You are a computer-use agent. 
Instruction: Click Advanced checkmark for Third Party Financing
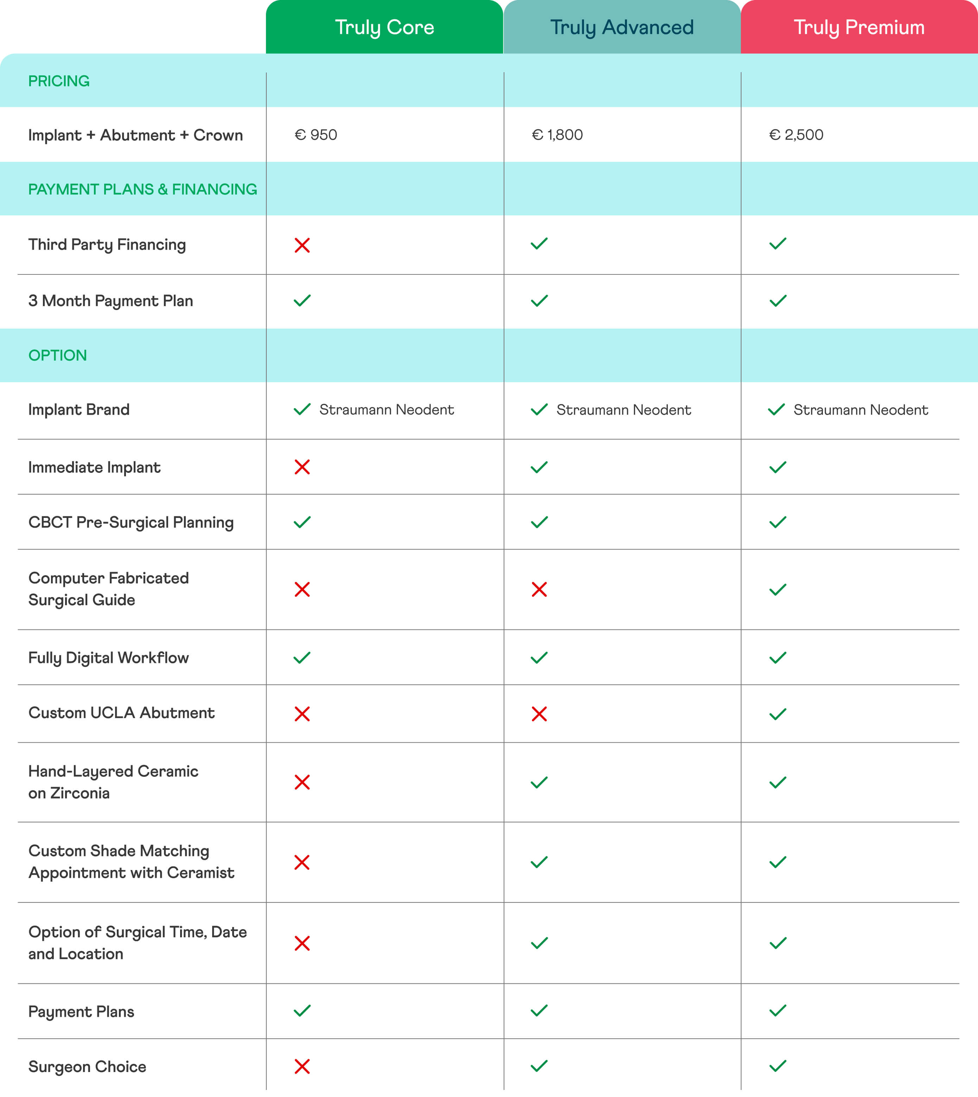(539, 244)
